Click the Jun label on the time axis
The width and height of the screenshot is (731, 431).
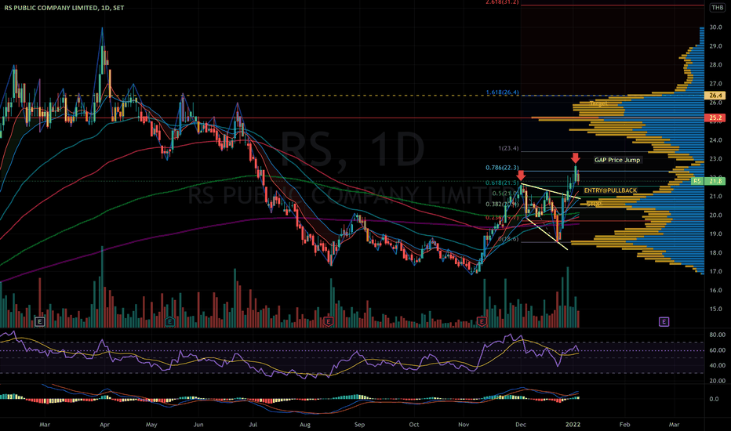coord(198,425)
